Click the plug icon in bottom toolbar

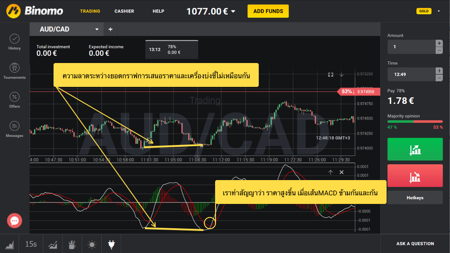[x=111, y=244]
